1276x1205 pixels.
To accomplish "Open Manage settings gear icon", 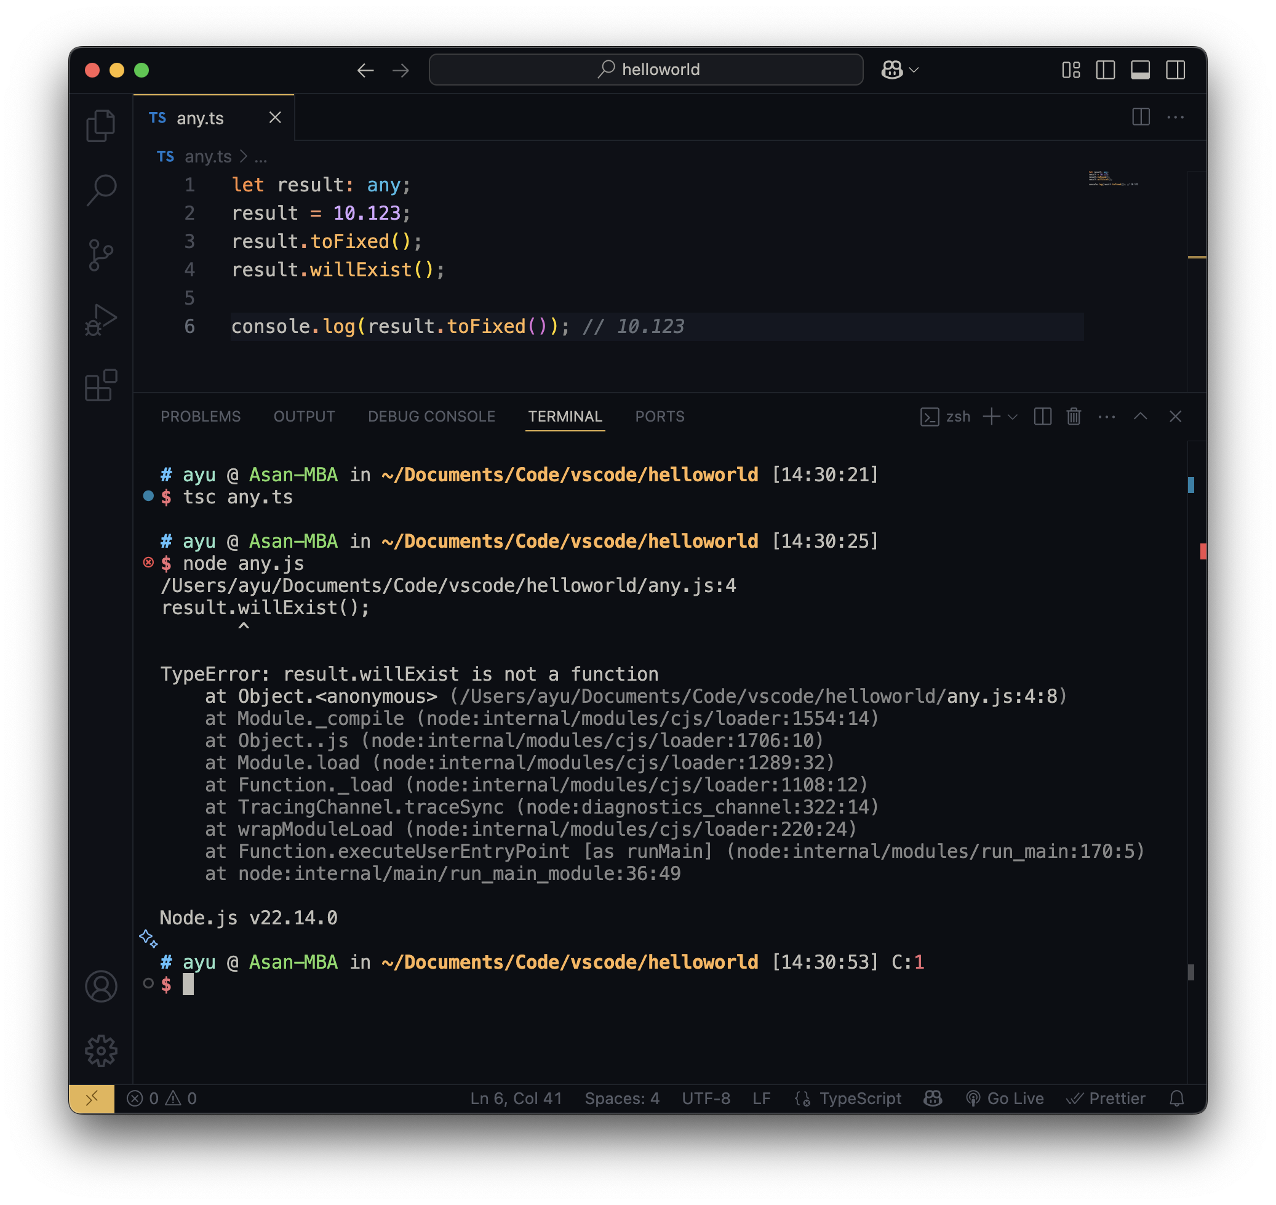I will tap(101, 1051).
